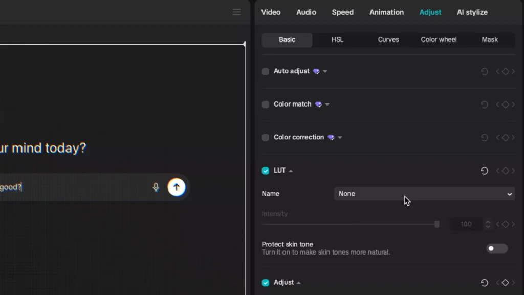This screenshot has width=524, height=295.
Task: Select the Color wheel option
Action: [439, 39]
